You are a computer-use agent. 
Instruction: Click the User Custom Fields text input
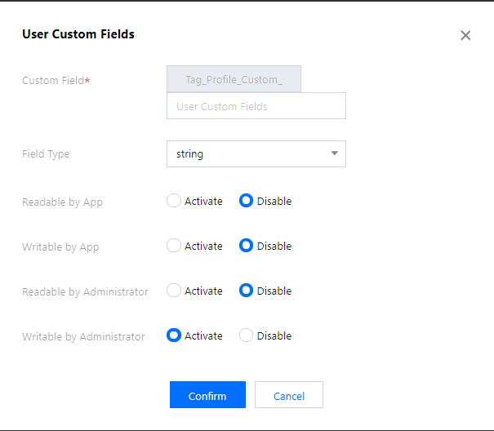click(x=256, y=106)
